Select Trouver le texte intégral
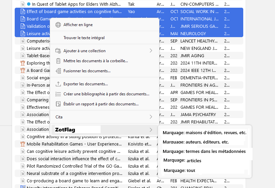The height and width of the screenshot is (188, 275). tap(105, 38)
